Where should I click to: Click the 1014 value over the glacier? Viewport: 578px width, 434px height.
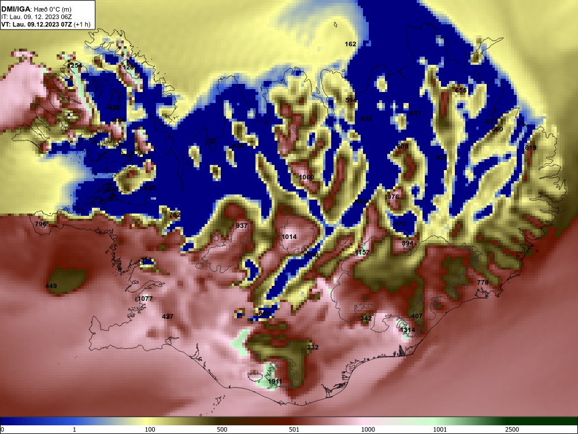coord(289,237)
